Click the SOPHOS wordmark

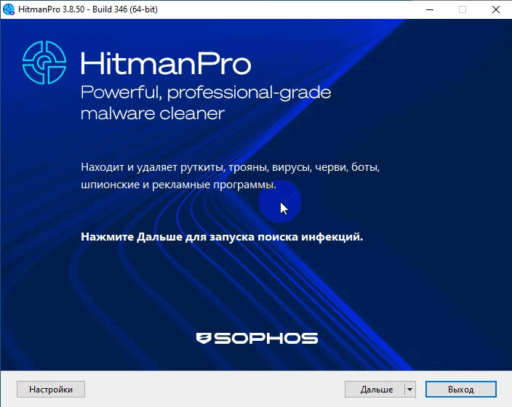click(x=265, y=339)
